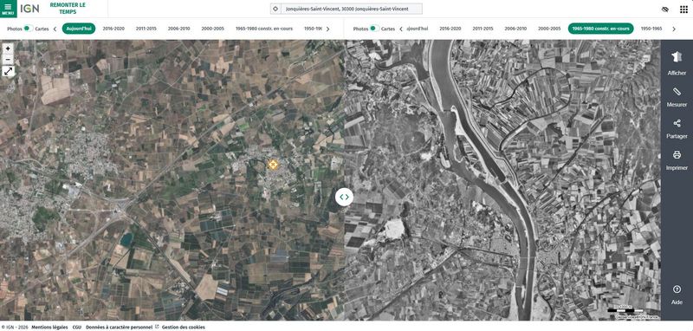Toggle right panel Photos/Cartes switch
Image resolution: width=693 pixels, height=331 pixels.
[374, 29]
